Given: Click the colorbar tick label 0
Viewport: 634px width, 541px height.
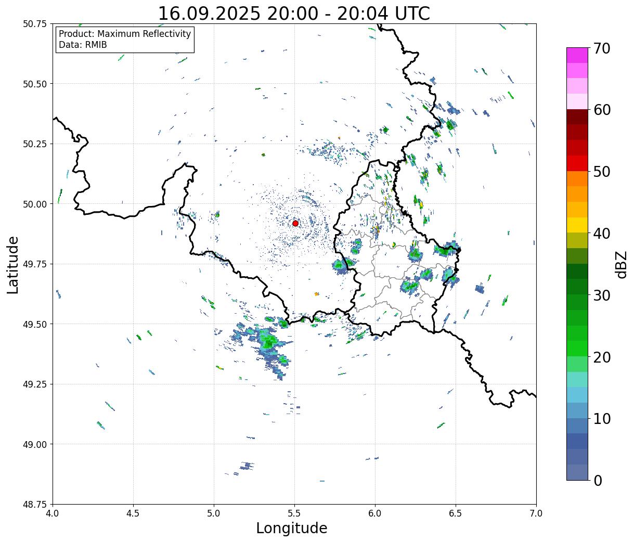Looking at the screenshot, I should click(598, 481).
